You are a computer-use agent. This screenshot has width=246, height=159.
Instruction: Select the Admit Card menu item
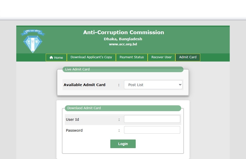(x=188, y=57)
